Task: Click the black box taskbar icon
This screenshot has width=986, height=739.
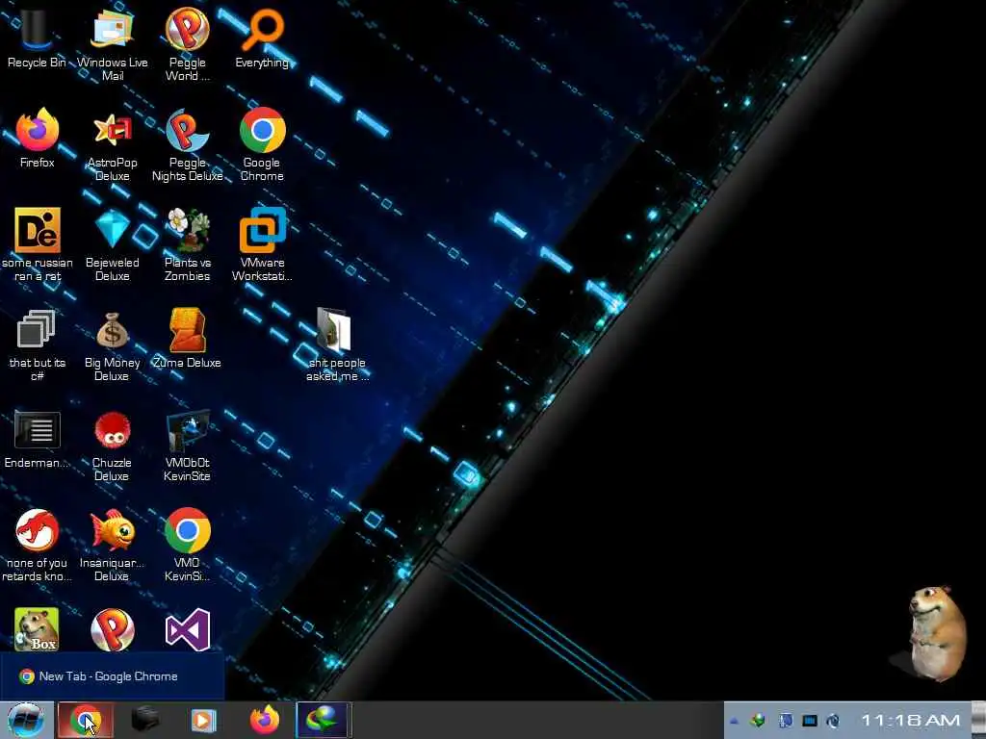Action: [x=144, y=720]
